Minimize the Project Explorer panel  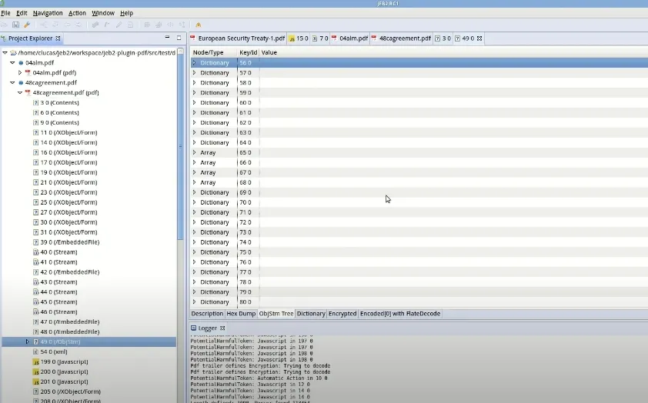click(x=167, y=38)
